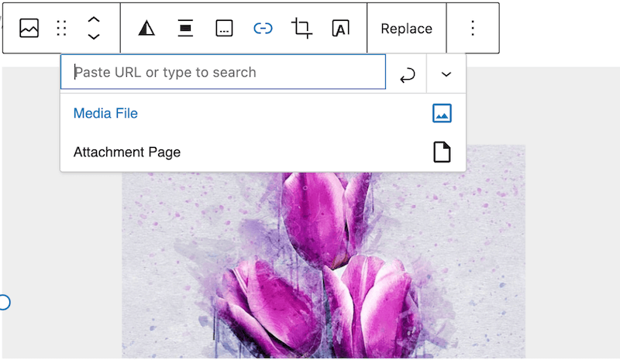Focus the Paste URL search field

pyautogui.click(x=223, y=72)
